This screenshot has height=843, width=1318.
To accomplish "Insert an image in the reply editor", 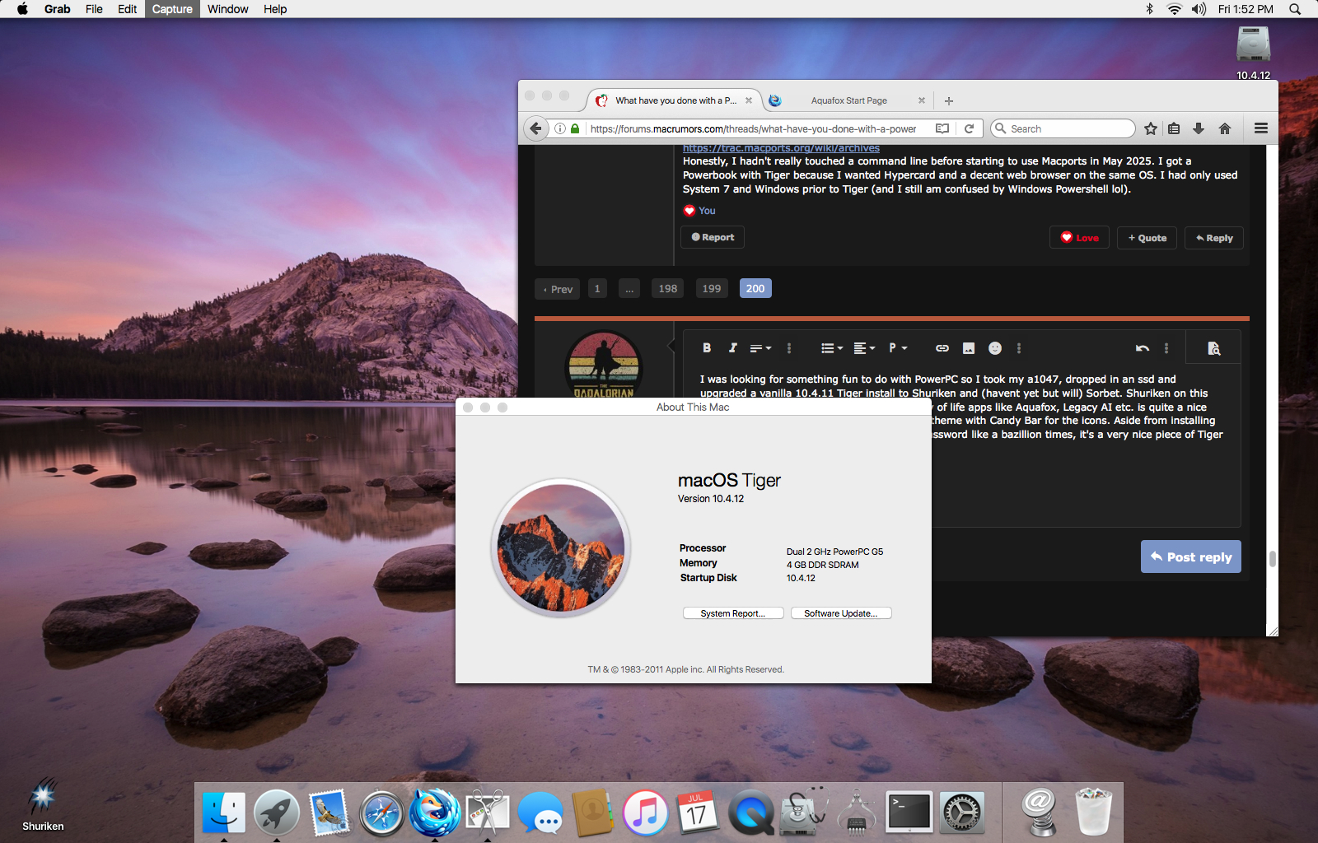I will pos(969,348).
